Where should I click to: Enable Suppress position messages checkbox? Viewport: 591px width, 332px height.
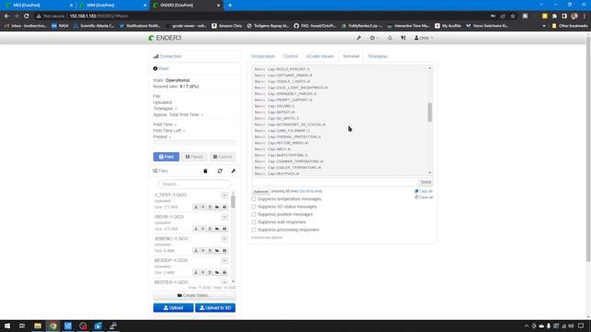pos(254,215)
